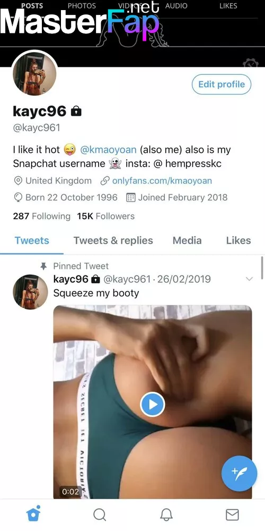The height and width of the screenshot is (531, 265).
Task: Click the settings gear icon
Action: tap(251, 63)
